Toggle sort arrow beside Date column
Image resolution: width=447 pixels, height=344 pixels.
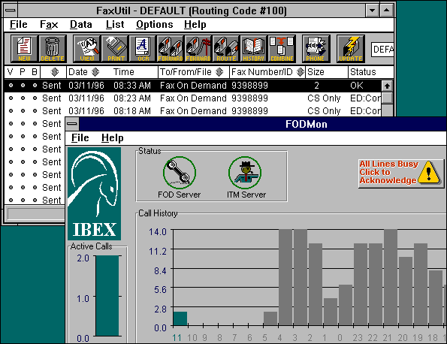[x=95, y=72]
